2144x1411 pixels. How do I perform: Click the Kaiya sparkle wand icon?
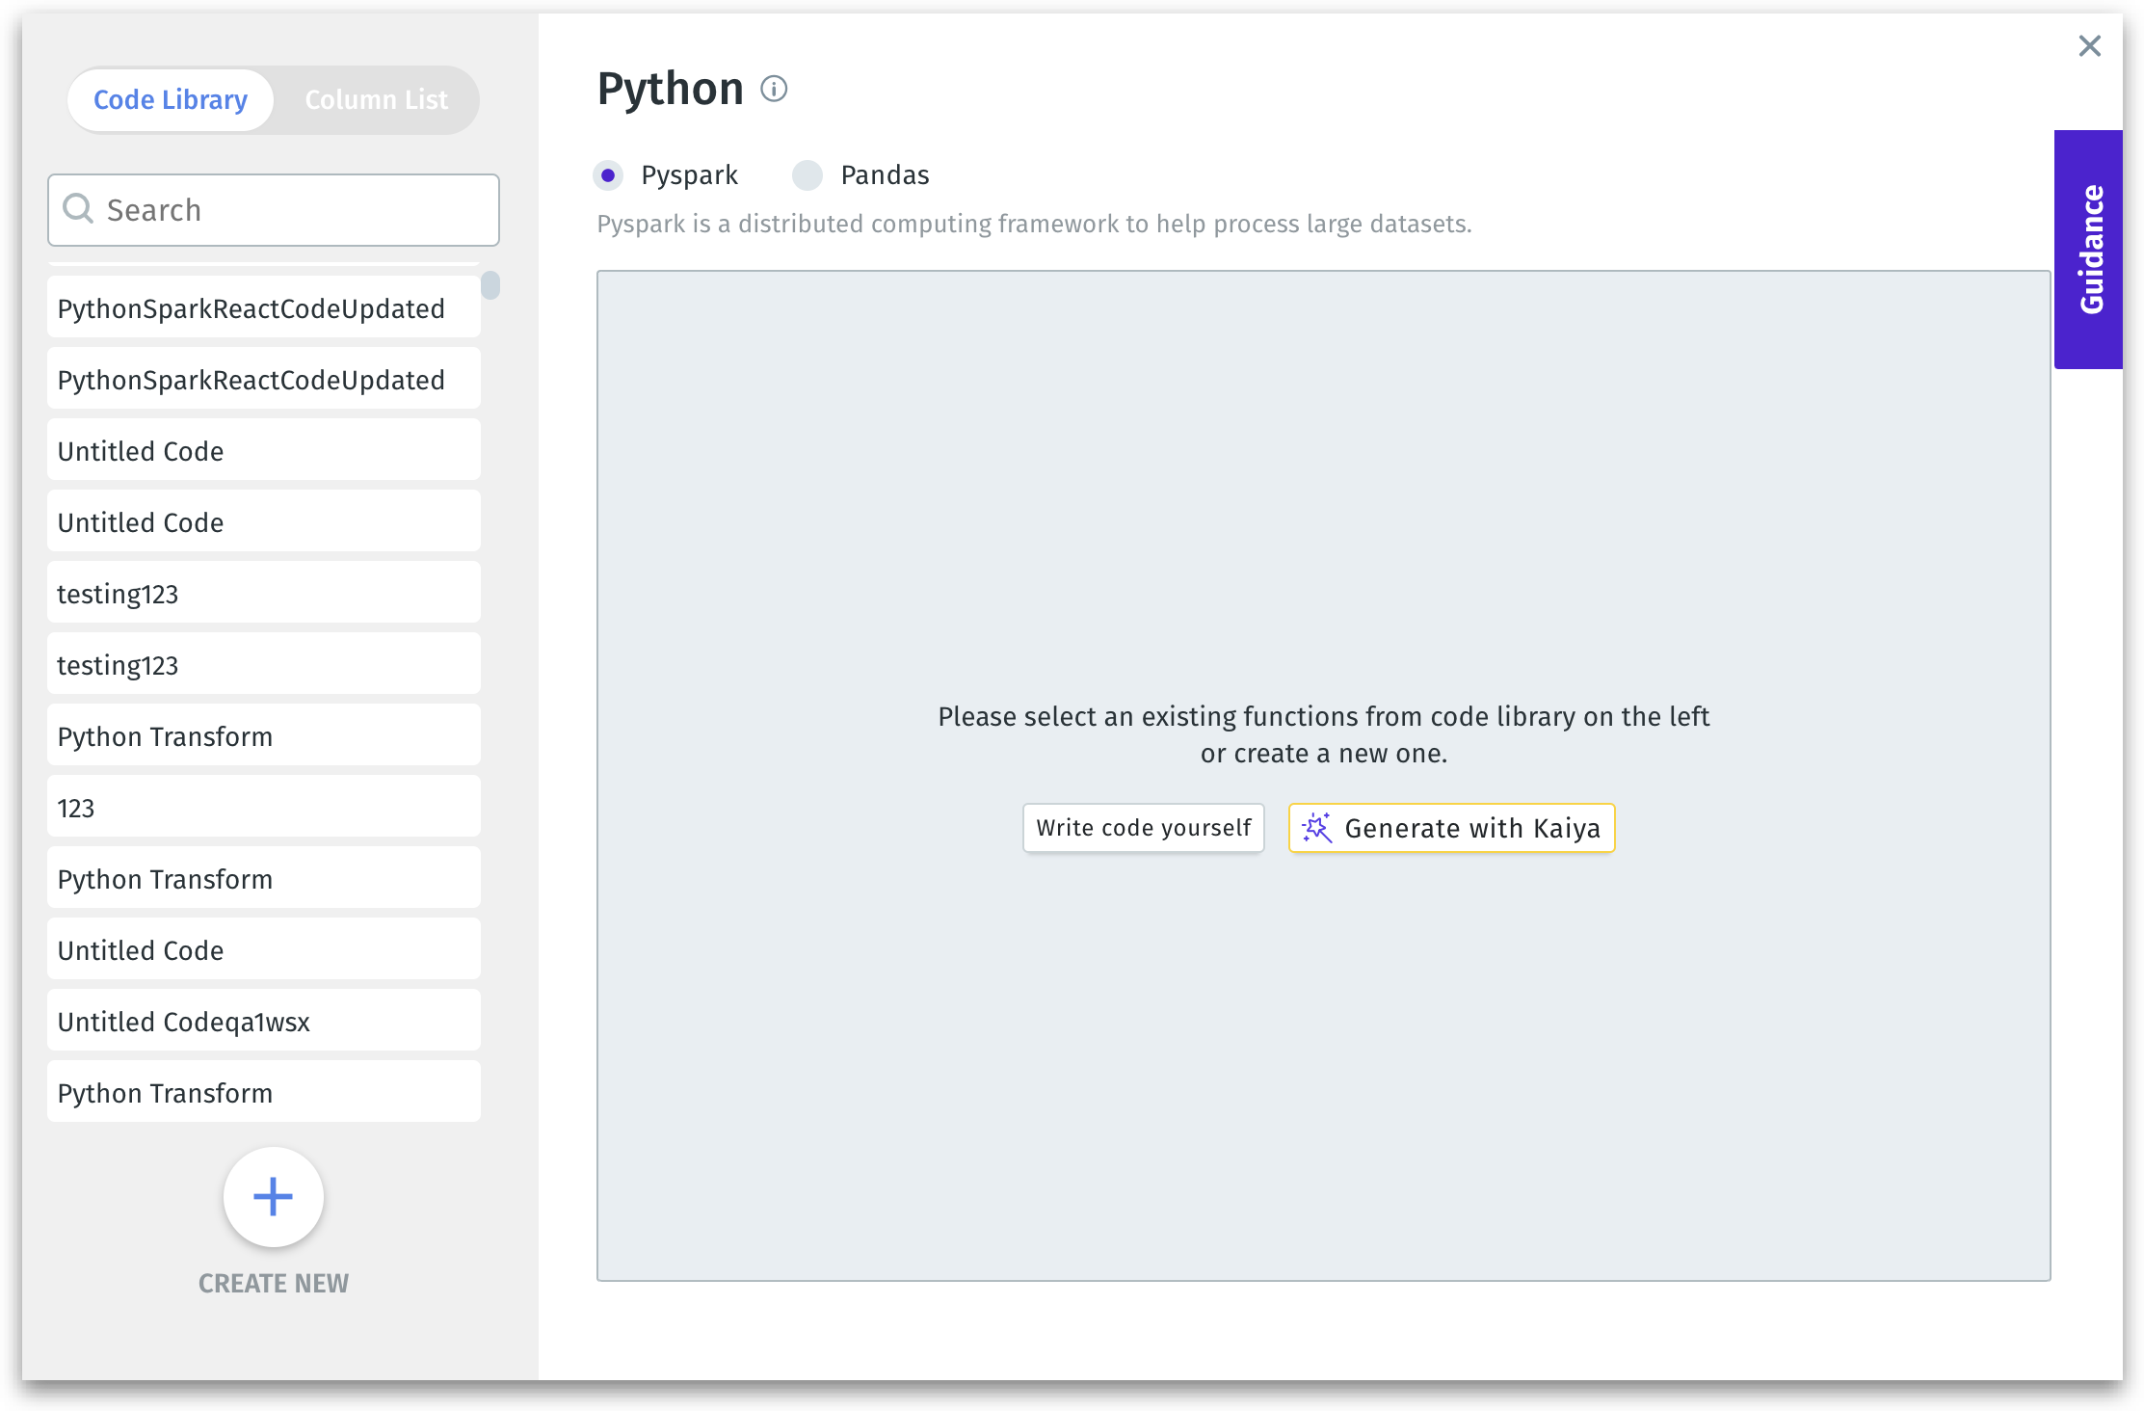[1316, 828]
